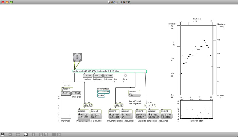Image resolution: width=238 pixels, height=137 pixels.
Task: Open the patcher inspector info icon
Action: click(x=33, y=134)
